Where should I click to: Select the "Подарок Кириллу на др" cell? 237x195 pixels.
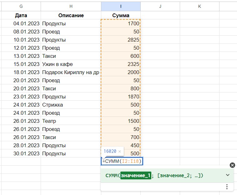[x=71, y=72]
